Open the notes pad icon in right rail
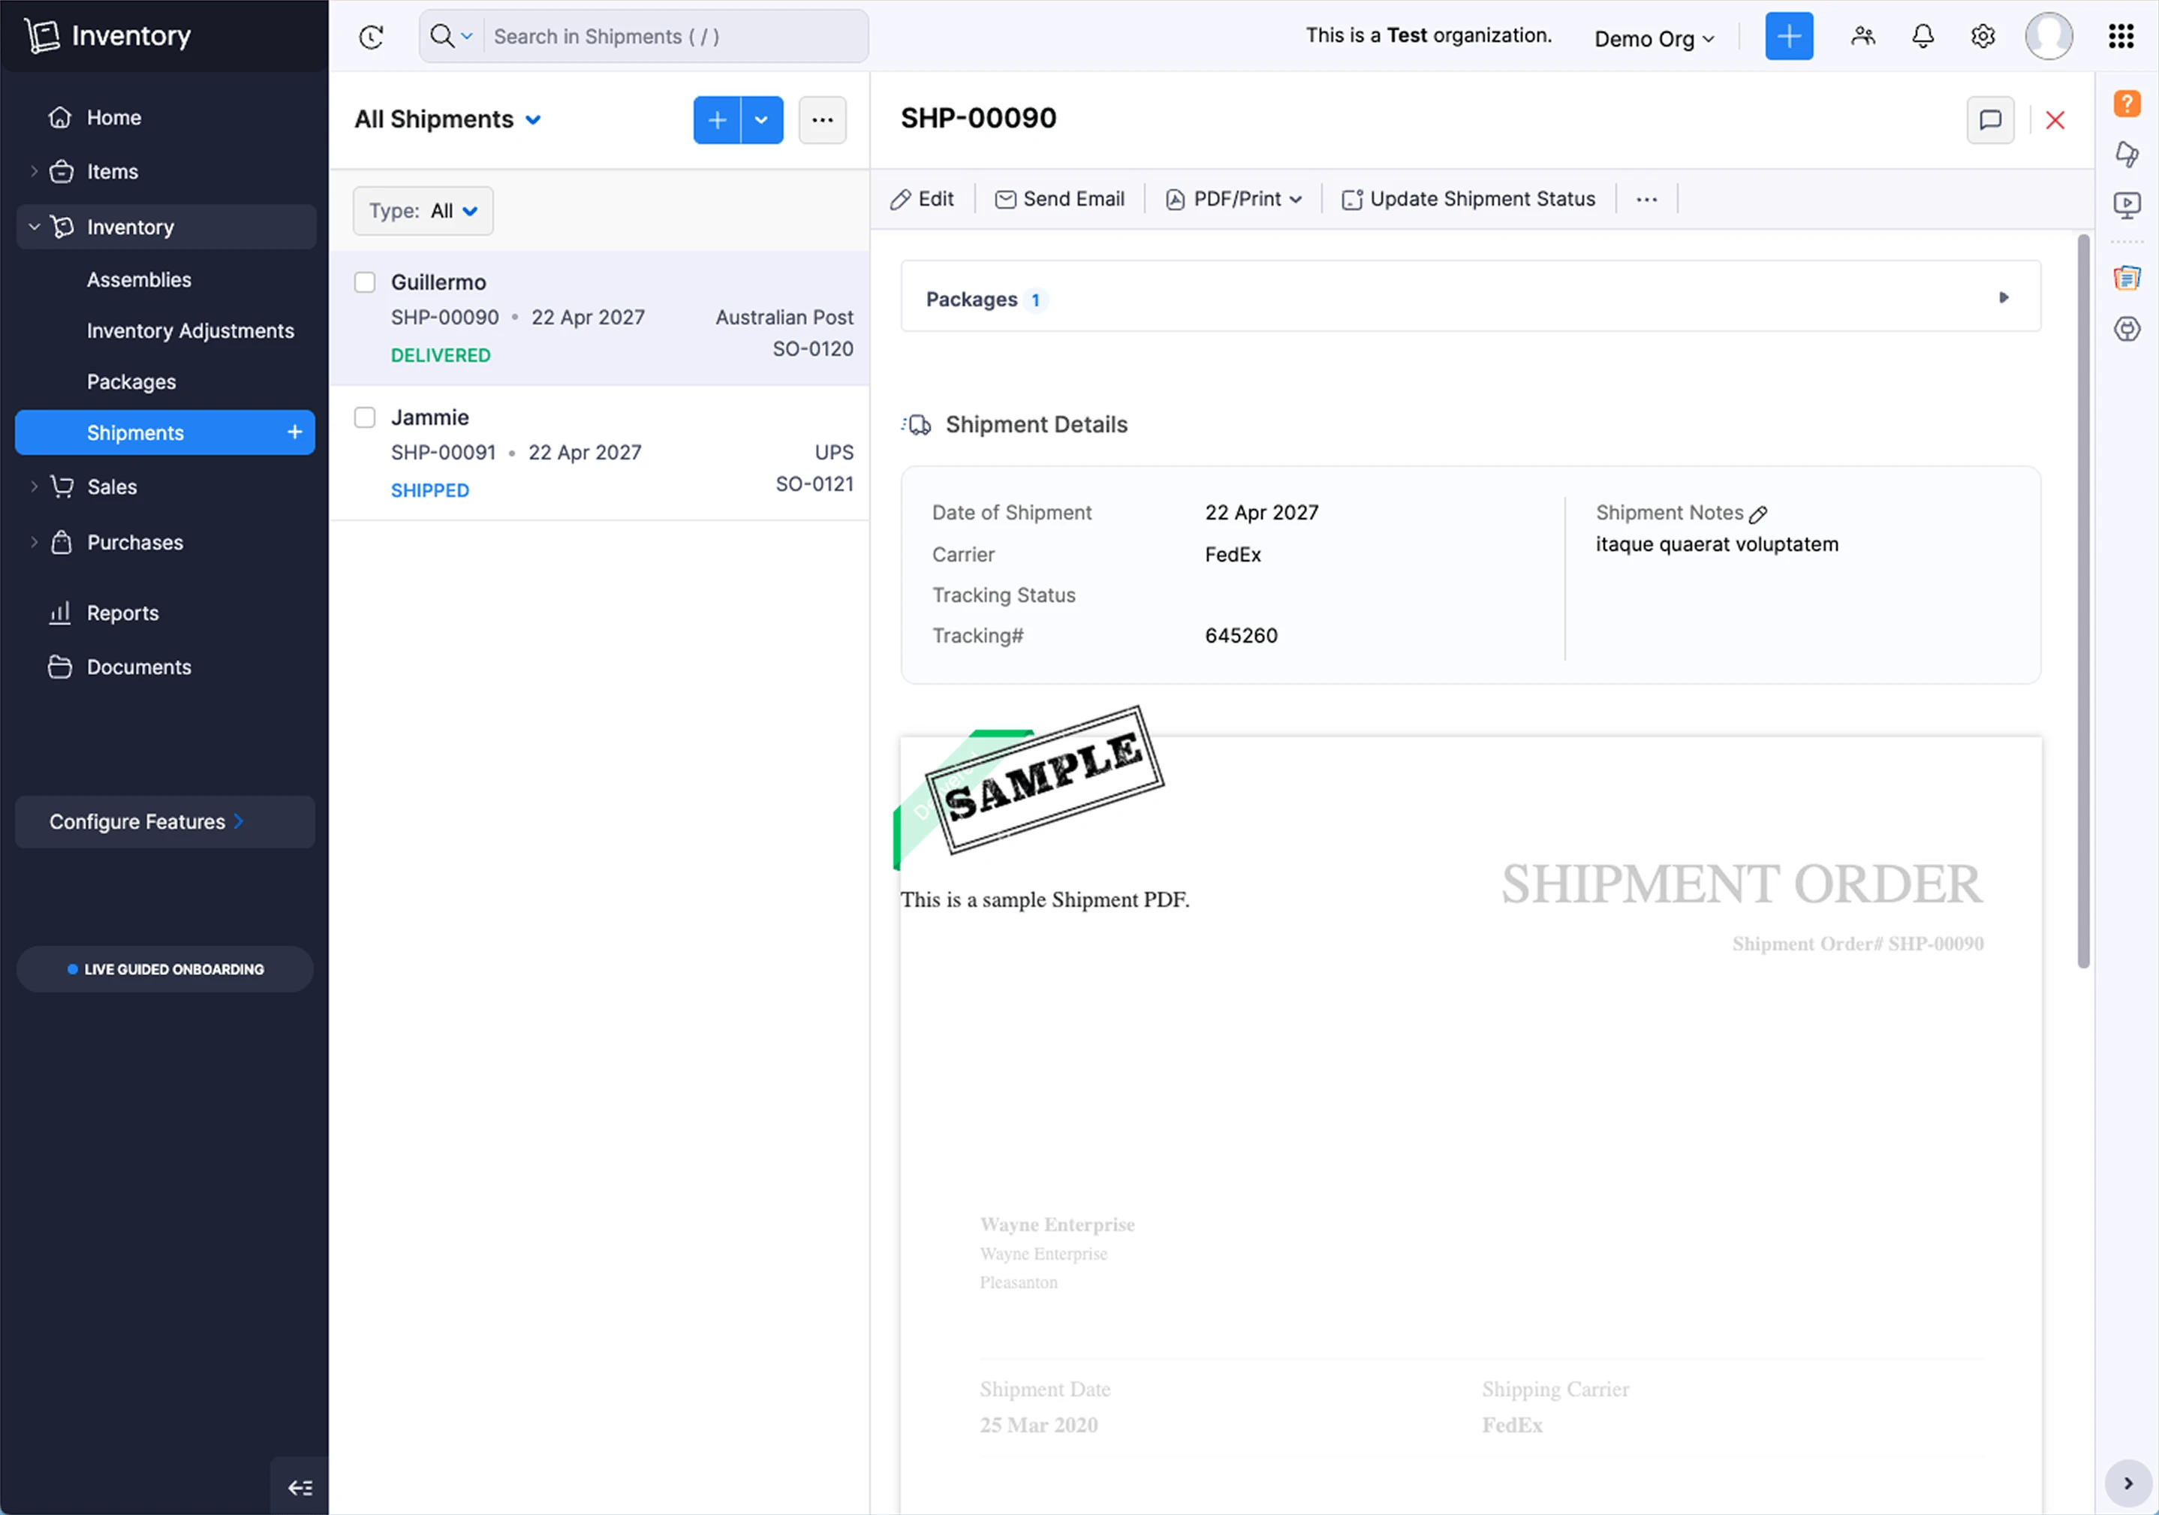This screenshot has width=2159, height=1515. click(x=2126, y=278)
